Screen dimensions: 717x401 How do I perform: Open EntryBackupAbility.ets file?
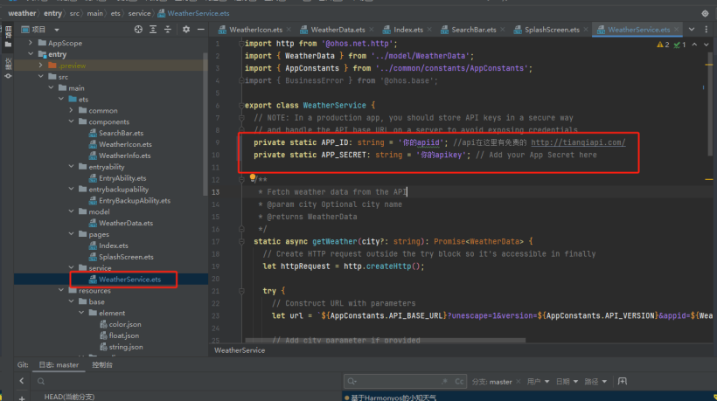point(135,201)
